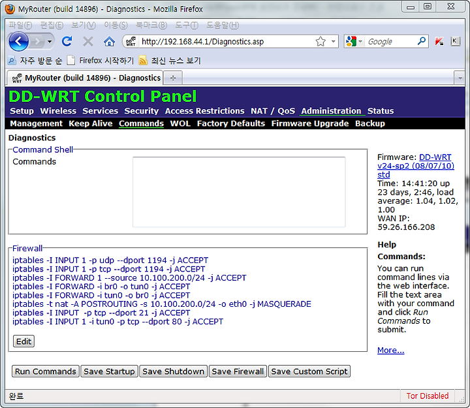
Task: Click the MASQUERADE iptables rule line
Action: pos(162,304)
